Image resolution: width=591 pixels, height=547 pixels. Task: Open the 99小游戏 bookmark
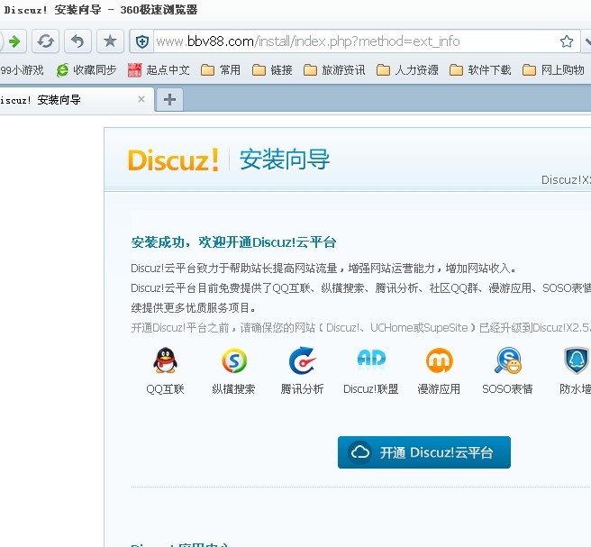coord(22,70)
